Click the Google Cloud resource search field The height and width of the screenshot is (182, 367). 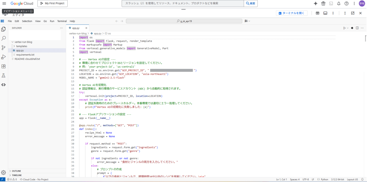(x=183, y=3)
